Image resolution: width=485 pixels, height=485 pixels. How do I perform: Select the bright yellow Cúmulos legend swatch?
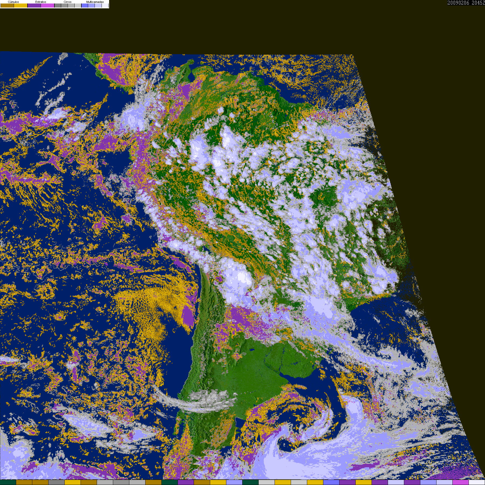(x=20, y=5)
